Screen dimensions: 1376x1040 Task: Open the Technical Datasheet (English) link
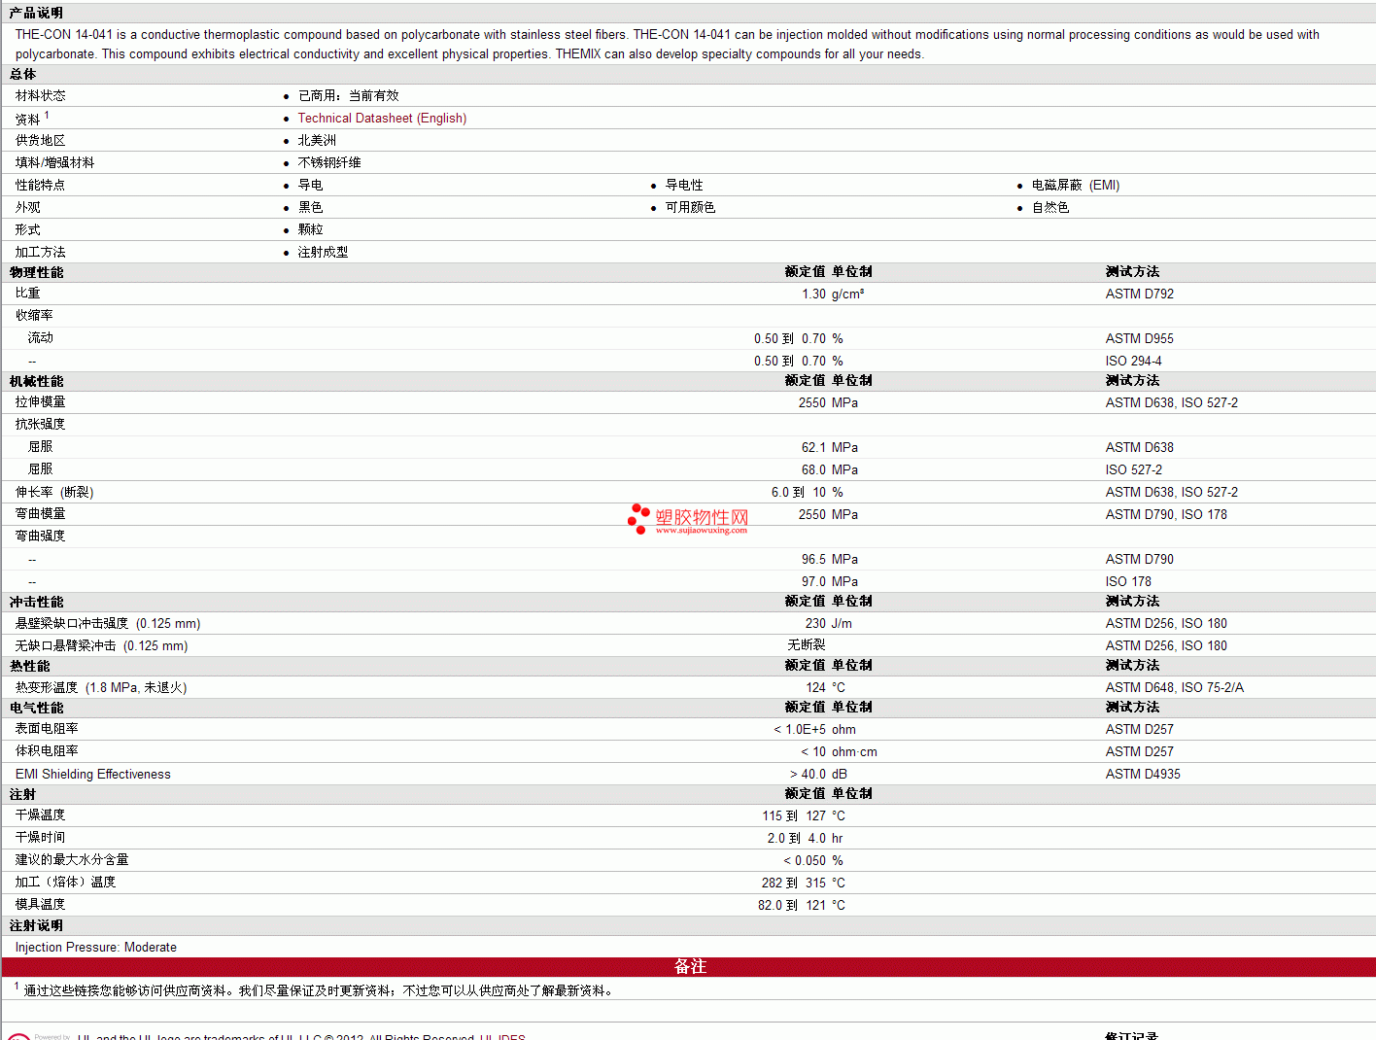coord(382,119)
